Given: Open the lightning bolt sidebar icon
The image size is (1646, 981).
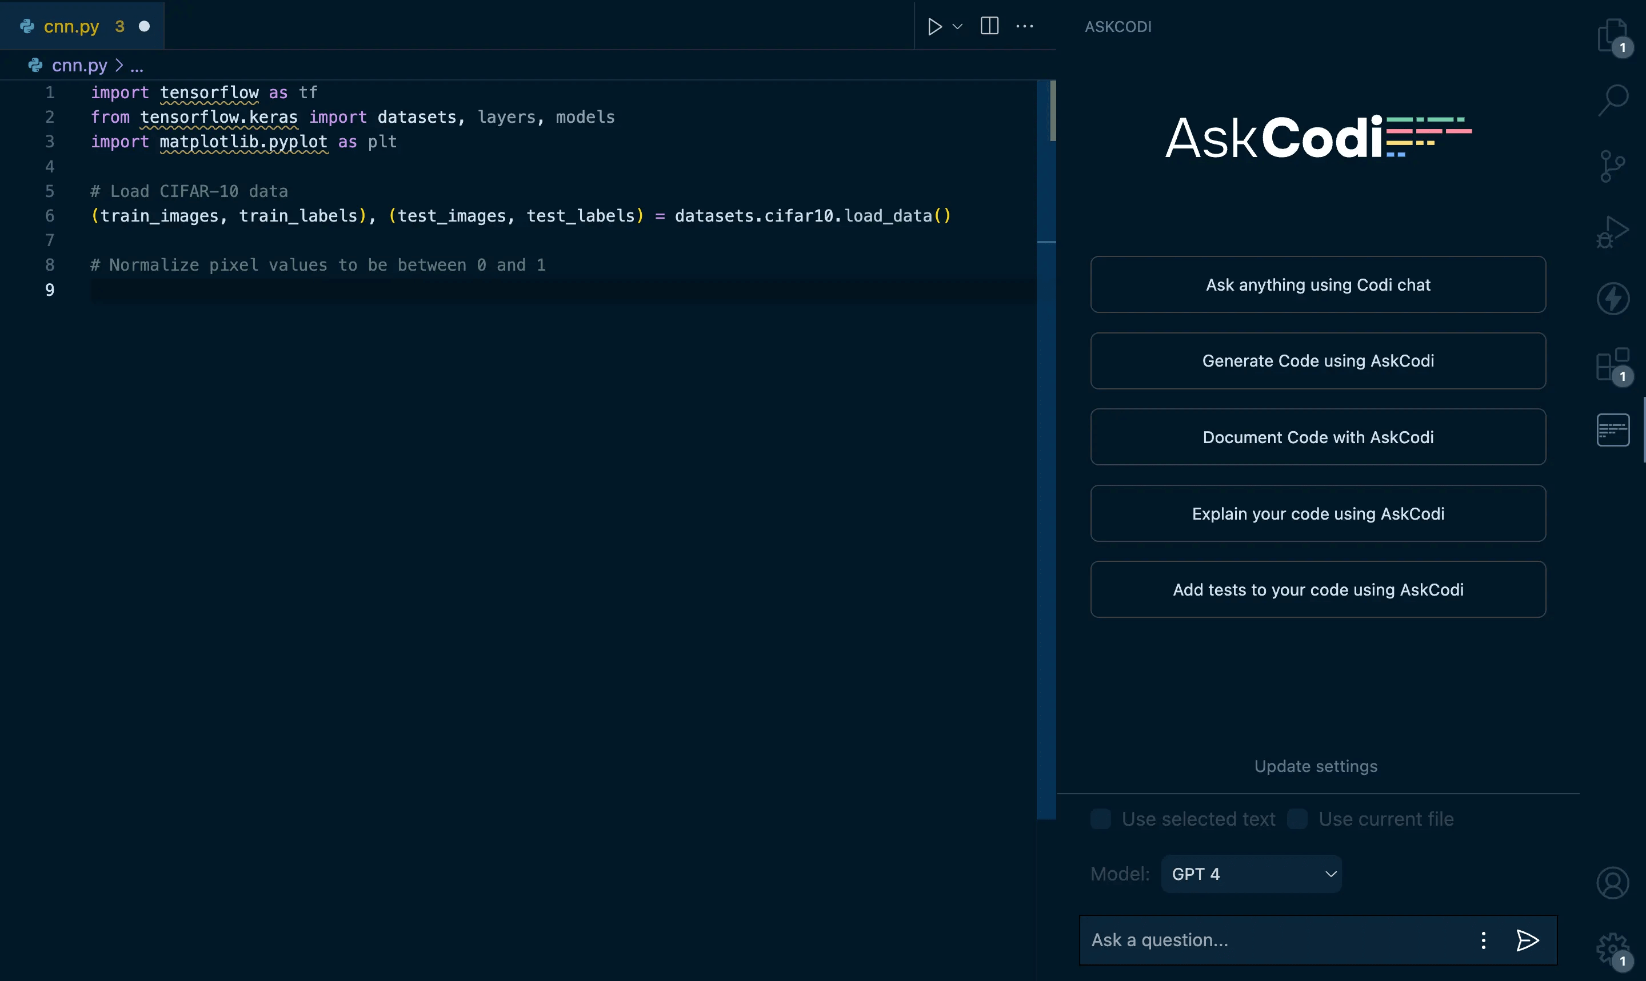Looking at the screenshot, I should pyautogui.click(x=1612, y=299).
